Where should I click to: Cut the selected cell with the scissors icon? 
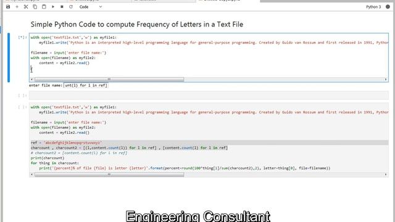pyautogui.click(x=26, y=7)
